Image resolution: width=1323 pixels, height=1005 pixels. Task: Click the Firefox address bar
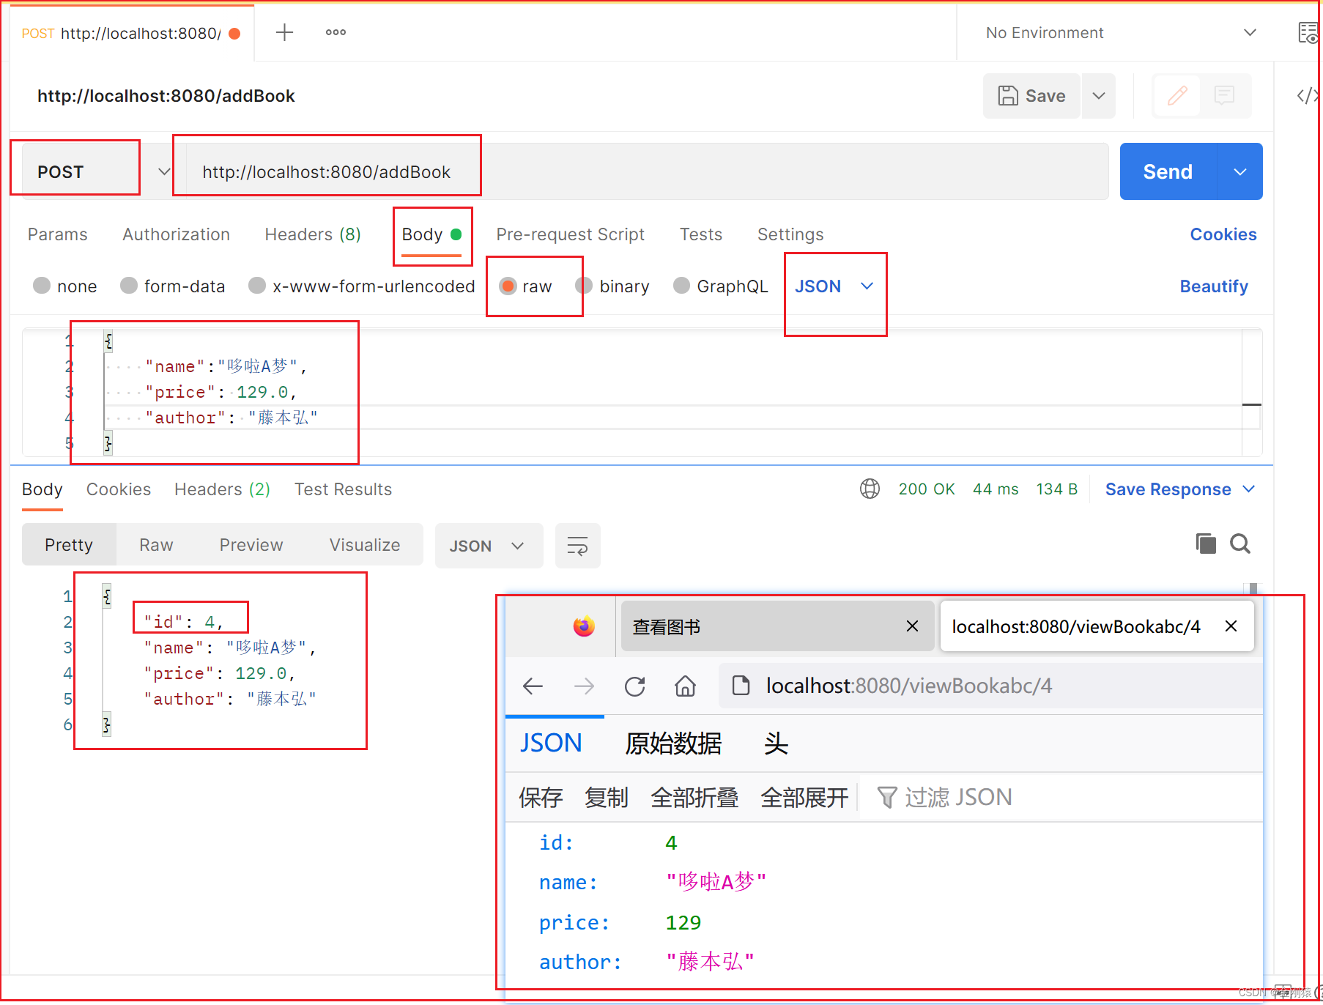pyautogui.click(x=990, y=686)
